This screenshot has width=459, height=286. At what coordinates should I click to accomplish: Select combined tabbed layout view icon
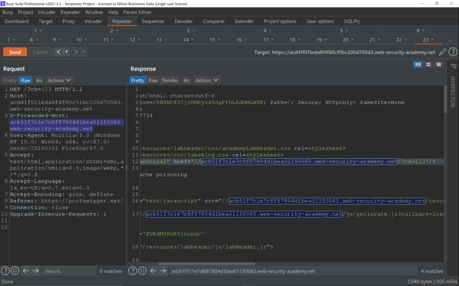pos(439,64)
